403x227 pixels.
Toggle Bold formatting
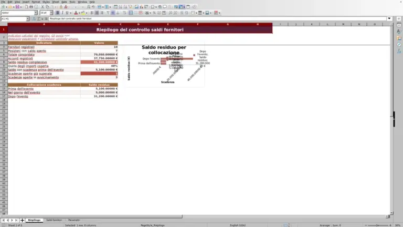click(58, 13)
